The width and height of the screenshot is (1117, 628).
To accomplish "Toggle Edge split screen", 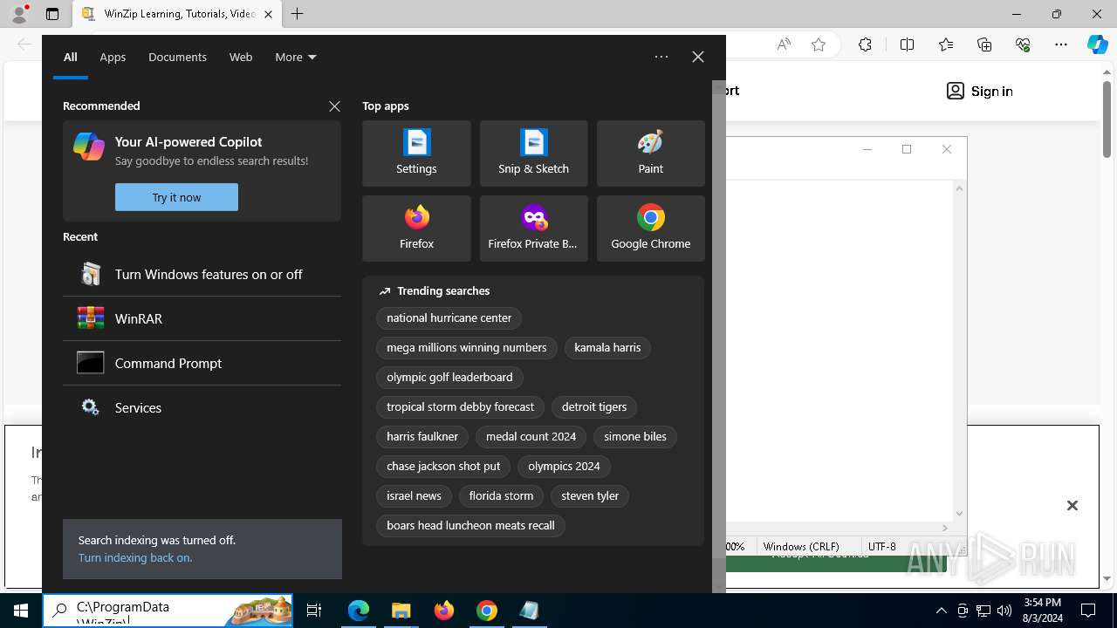I will (x=907, y=44).
